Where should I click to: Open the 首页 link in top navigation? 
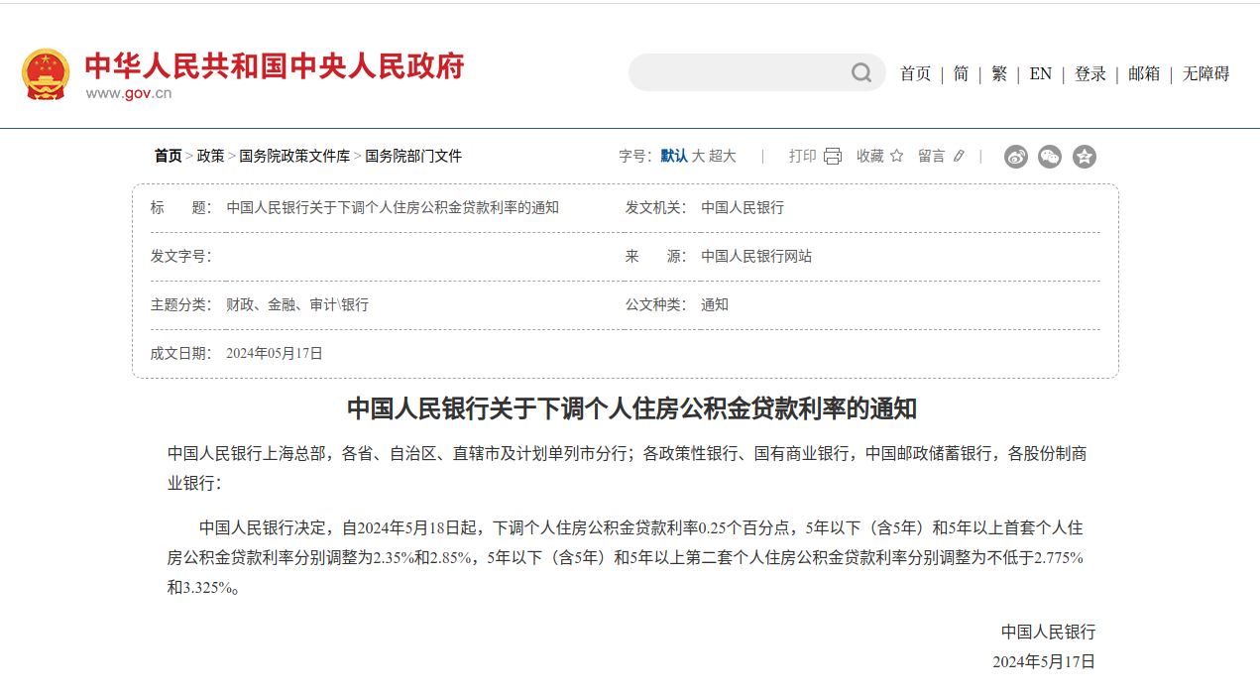(915, 73)
